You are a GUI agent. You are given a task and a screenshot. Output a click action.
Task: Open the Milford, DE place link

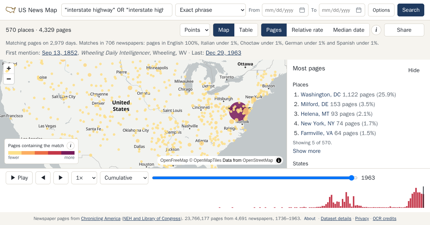(x=315, y=104)
